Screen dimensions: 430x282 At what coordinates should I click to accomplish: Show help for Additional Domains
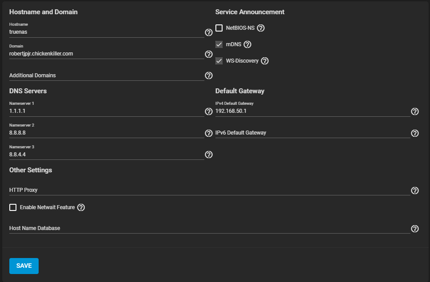[x=209, y=75]
